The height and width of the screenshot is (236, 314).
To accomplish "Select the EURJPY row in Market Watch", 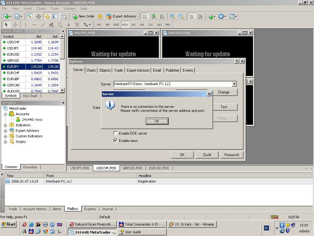I will 31,67.
